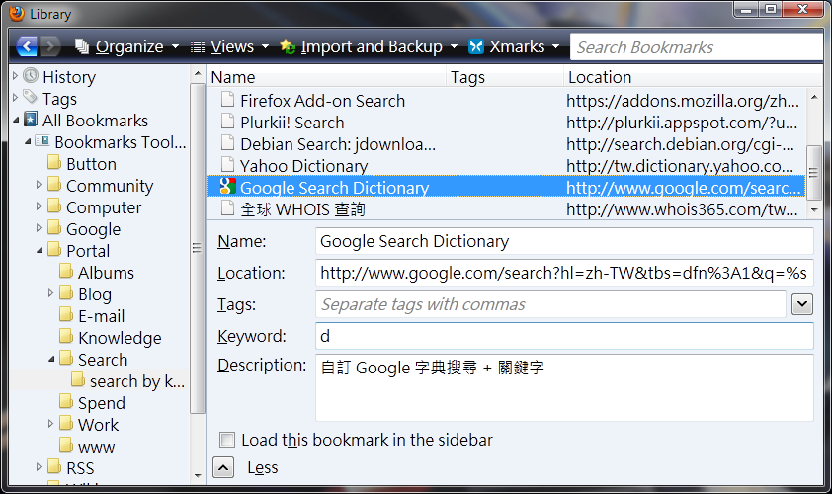This screenshot has width=832, height=494.
Task: Open the Xmarks menu
Action: [x=514, y=46]
